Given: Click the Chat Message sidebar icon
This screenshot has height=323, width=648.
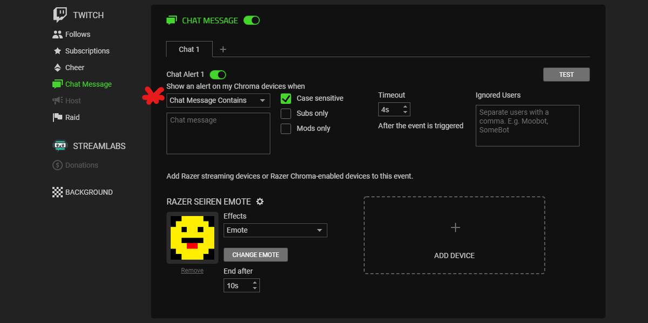Looking at the screenshot, I should coord(57,84).
